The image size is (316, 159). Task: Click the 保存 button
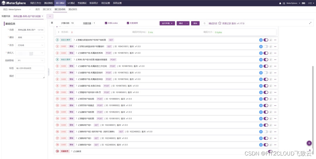point(195,23)
